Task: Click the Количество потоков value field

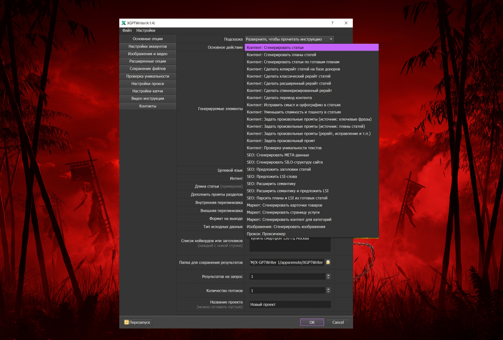Action: (x=288, y=290)
